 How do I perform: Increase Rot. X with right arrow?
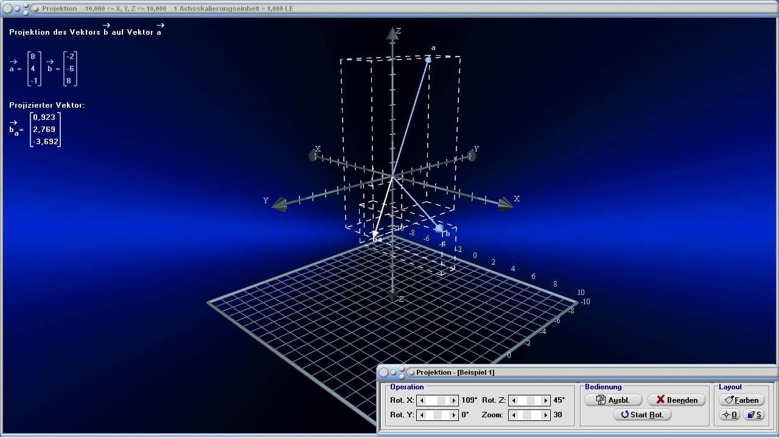(453, 400)
